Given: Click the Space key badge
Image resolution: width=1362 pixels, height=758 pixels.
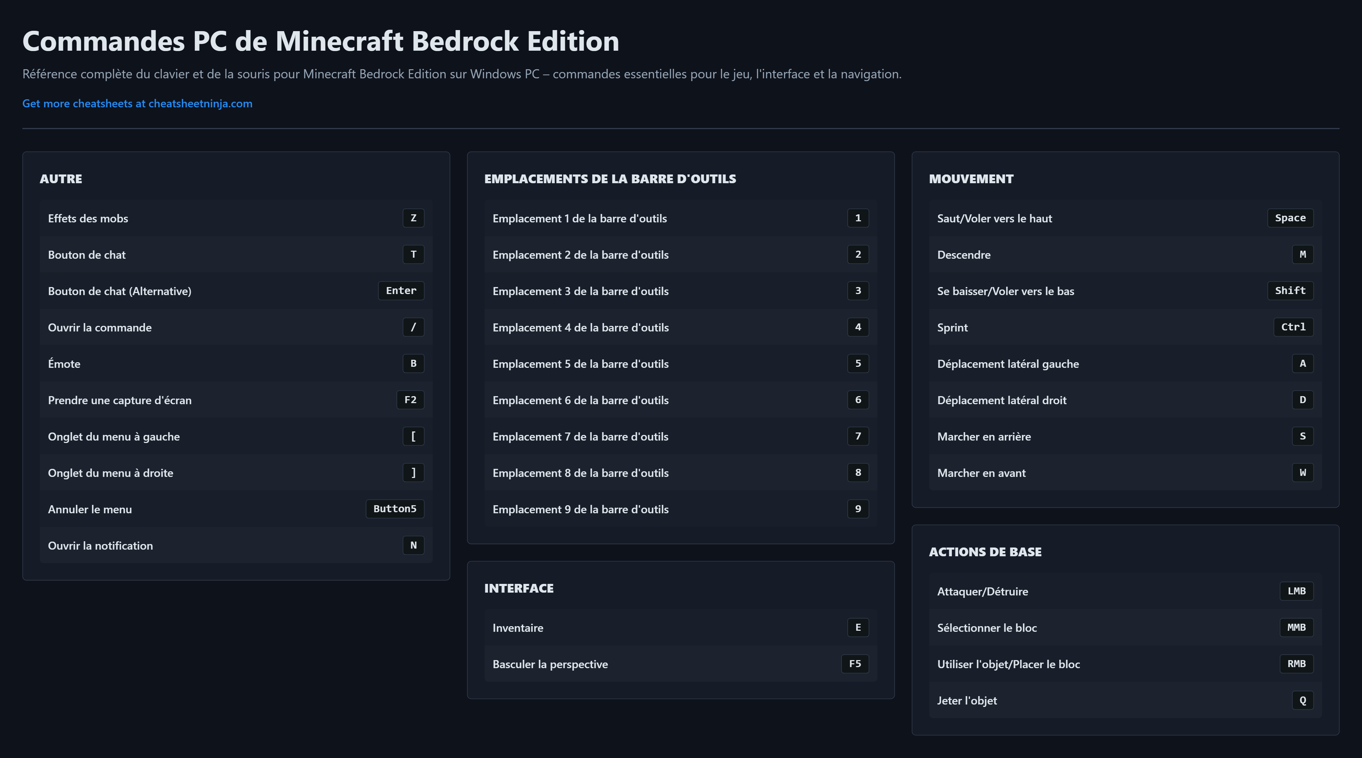Looking at the screenshot, I should (x=1290, y=218).
